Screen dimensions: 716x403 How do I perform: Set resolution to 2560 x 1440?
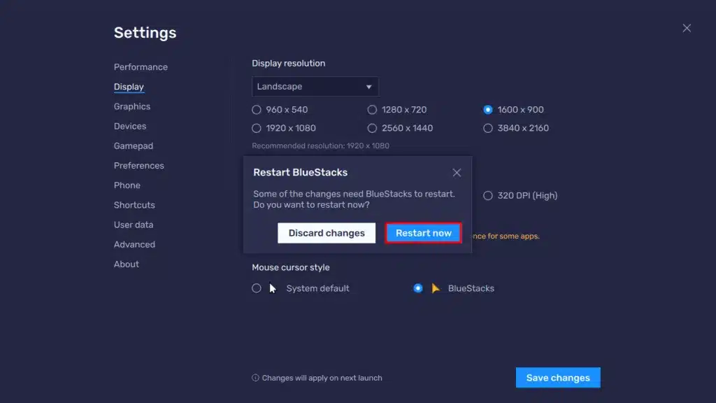coord(372,129)
